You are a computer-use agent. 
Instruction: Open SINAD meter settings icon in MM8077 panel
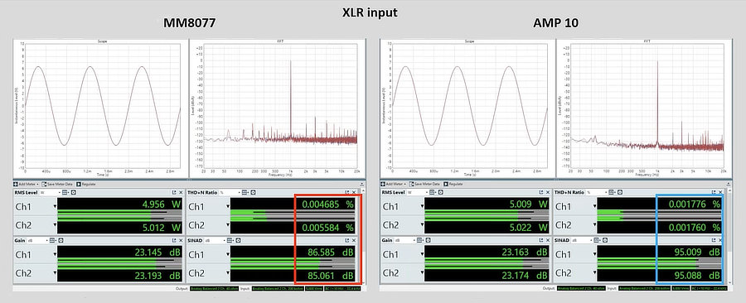tap(230, 240)
